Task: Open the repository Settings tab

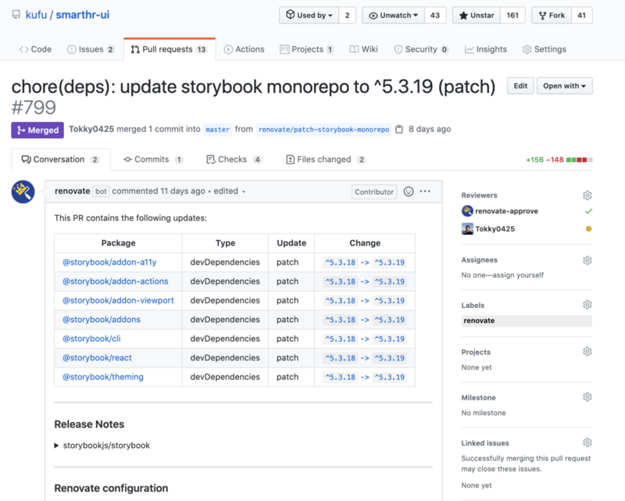Action: (x=545, y=49)
